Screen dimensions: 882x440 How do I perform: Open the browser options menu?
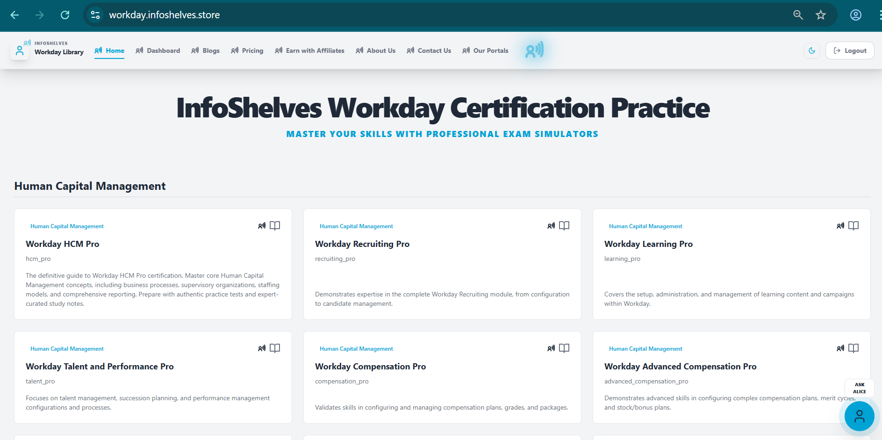coord(878,14)
